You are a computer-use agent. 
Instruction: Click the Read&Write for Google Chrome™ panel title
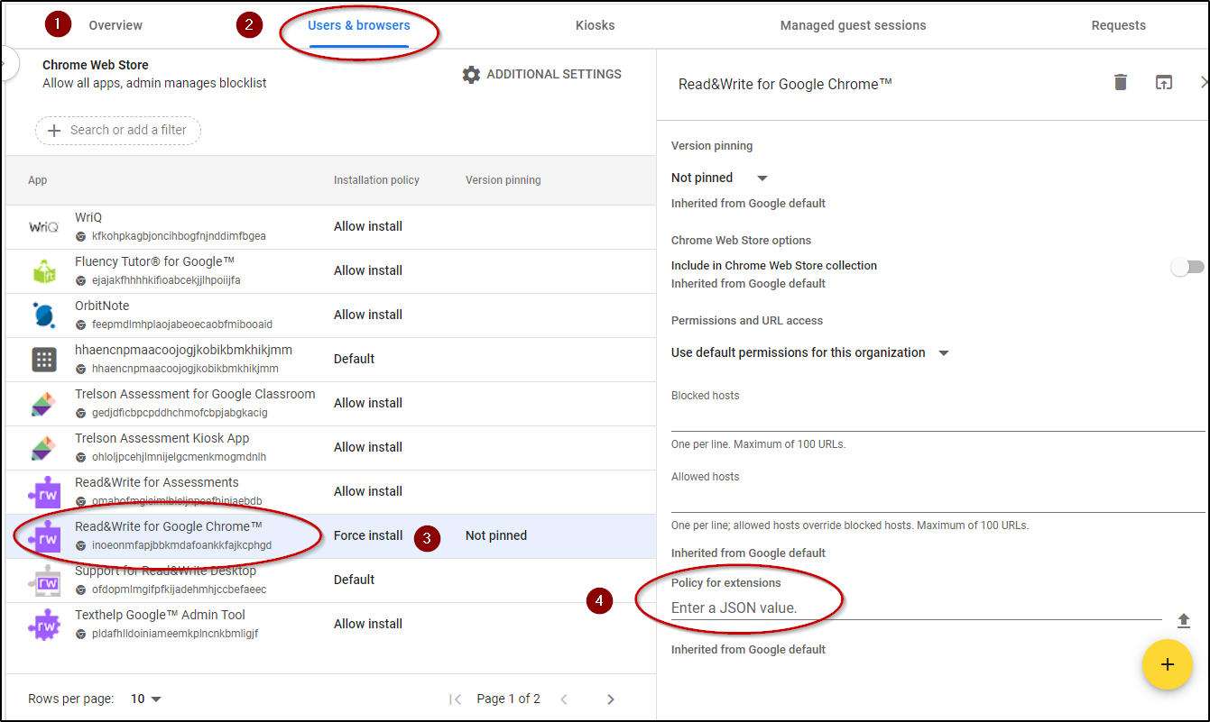tap(785, 84)
